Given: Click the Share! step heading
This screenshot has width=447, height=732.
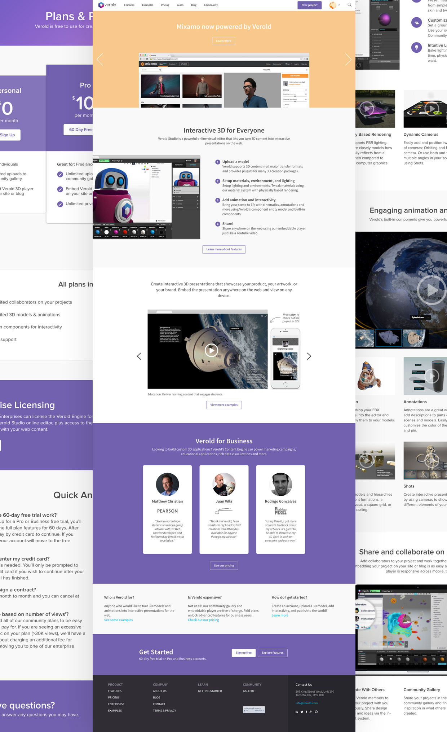Looking at the screenshot, I should pos(227,224).
